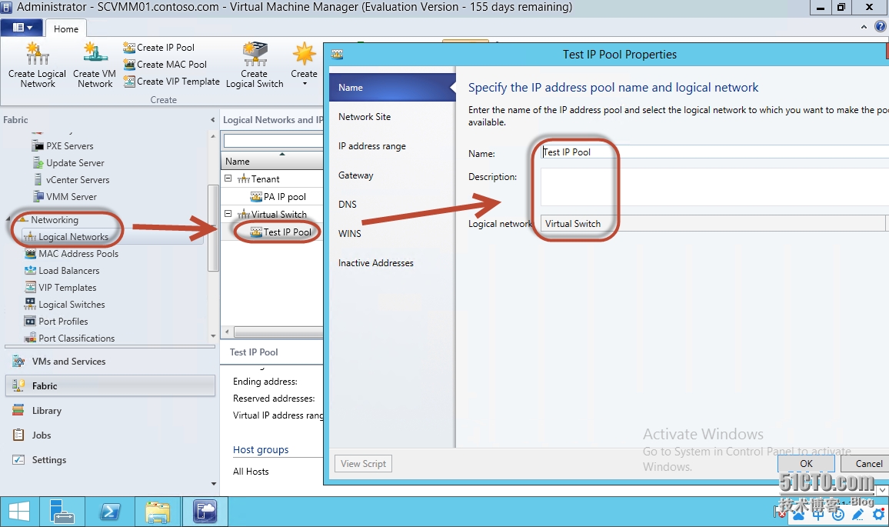Screen dimensions: 889x527
Task: Collapse the ribbon with the caret arrow
Action: coord(864,27)
